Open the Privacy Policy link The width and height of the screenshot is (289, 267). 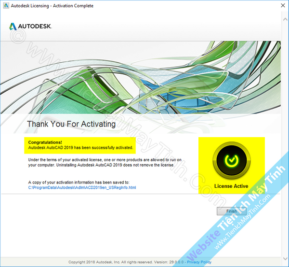pos(199,262)
